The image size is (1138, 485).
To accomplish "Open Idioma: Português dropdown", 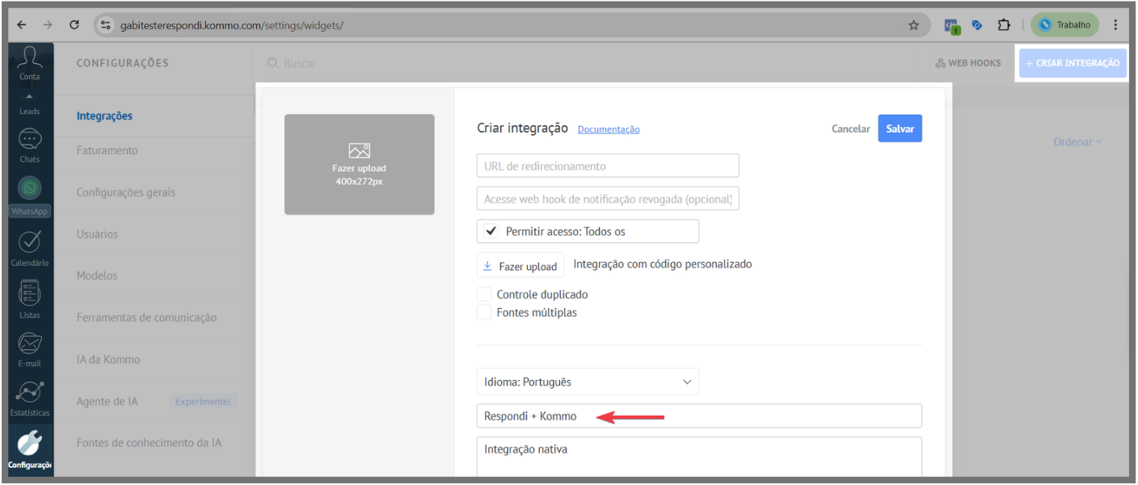I will 588,382.
